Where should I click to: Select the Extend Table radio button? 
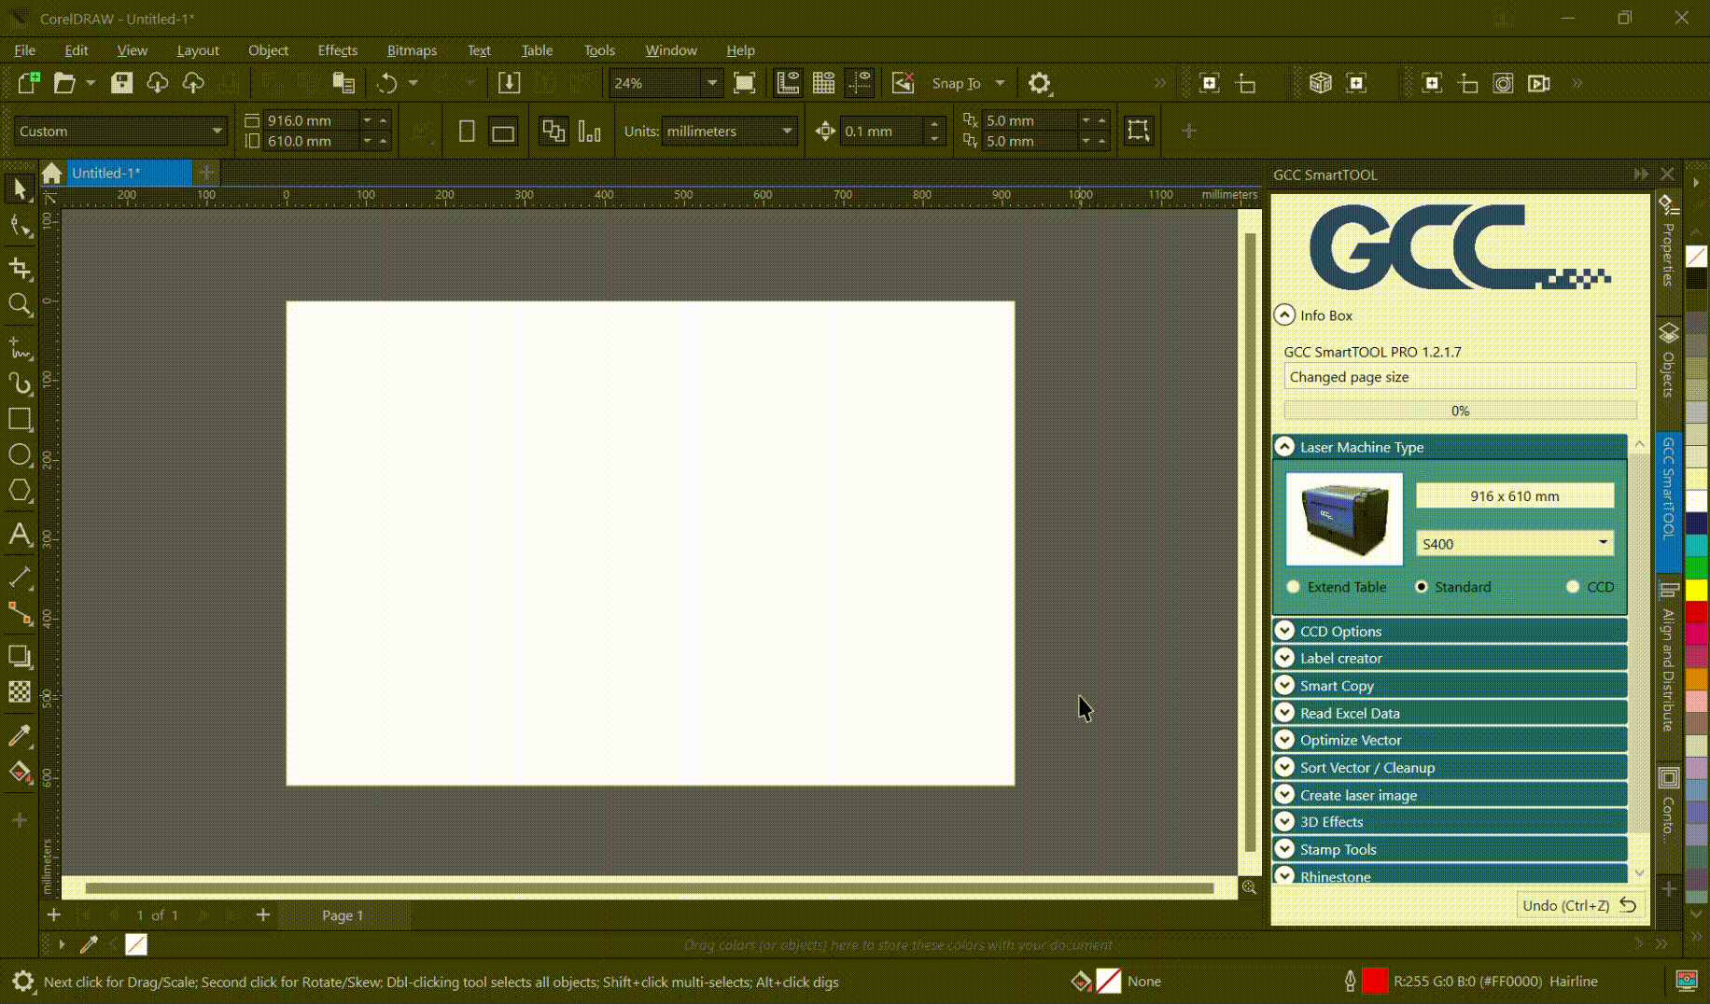[1293, 587]
